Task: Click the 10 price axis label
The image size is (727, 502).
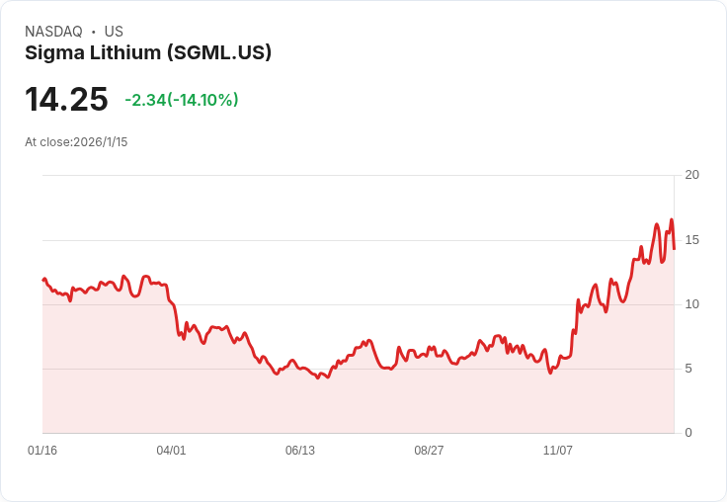Action: 691,304
